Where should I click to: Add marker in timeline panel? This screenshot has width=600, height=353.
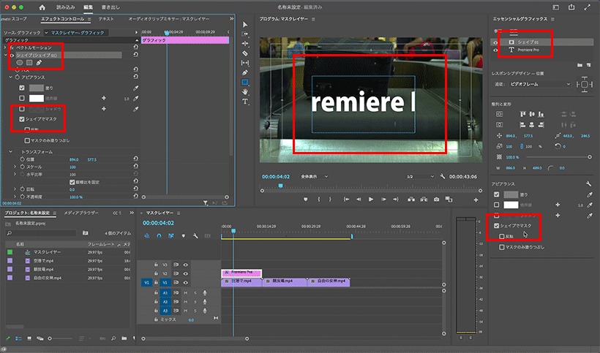coord(183,236)
